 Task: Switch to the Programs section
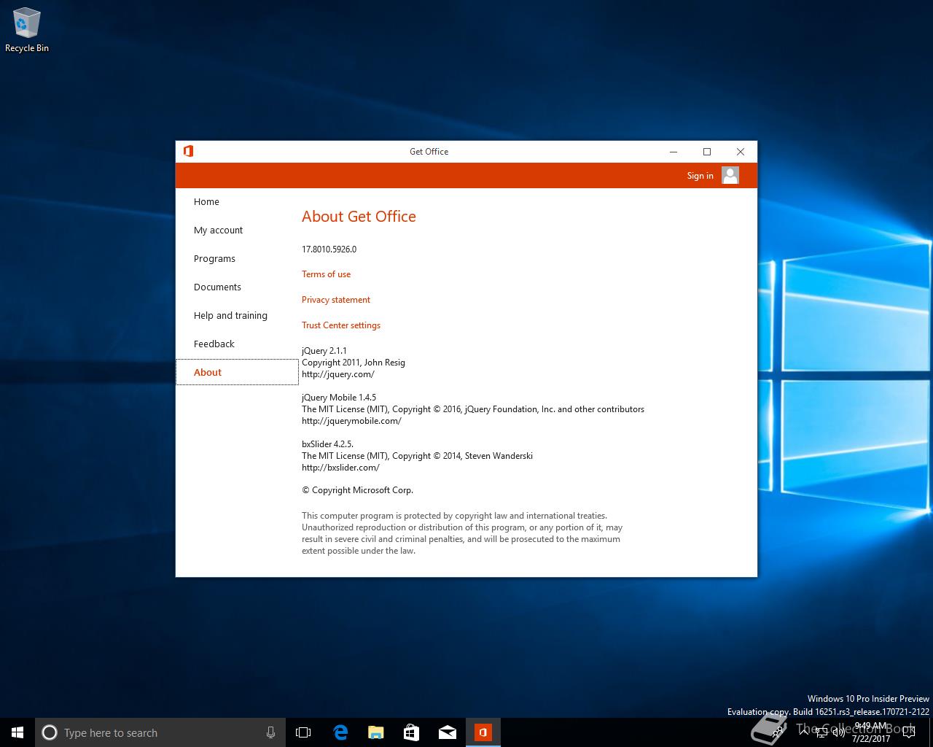[214, 259]
